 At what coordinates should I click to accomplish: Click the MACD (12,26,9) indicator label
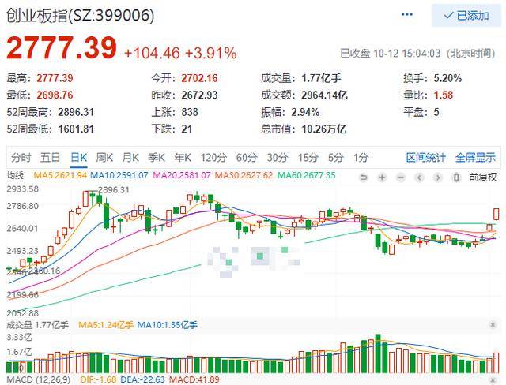(x=32, y=379)
